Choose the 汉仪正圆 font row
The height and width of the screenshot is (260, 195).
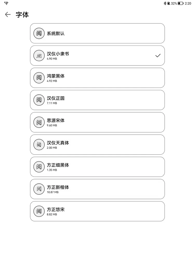[97, 100]
